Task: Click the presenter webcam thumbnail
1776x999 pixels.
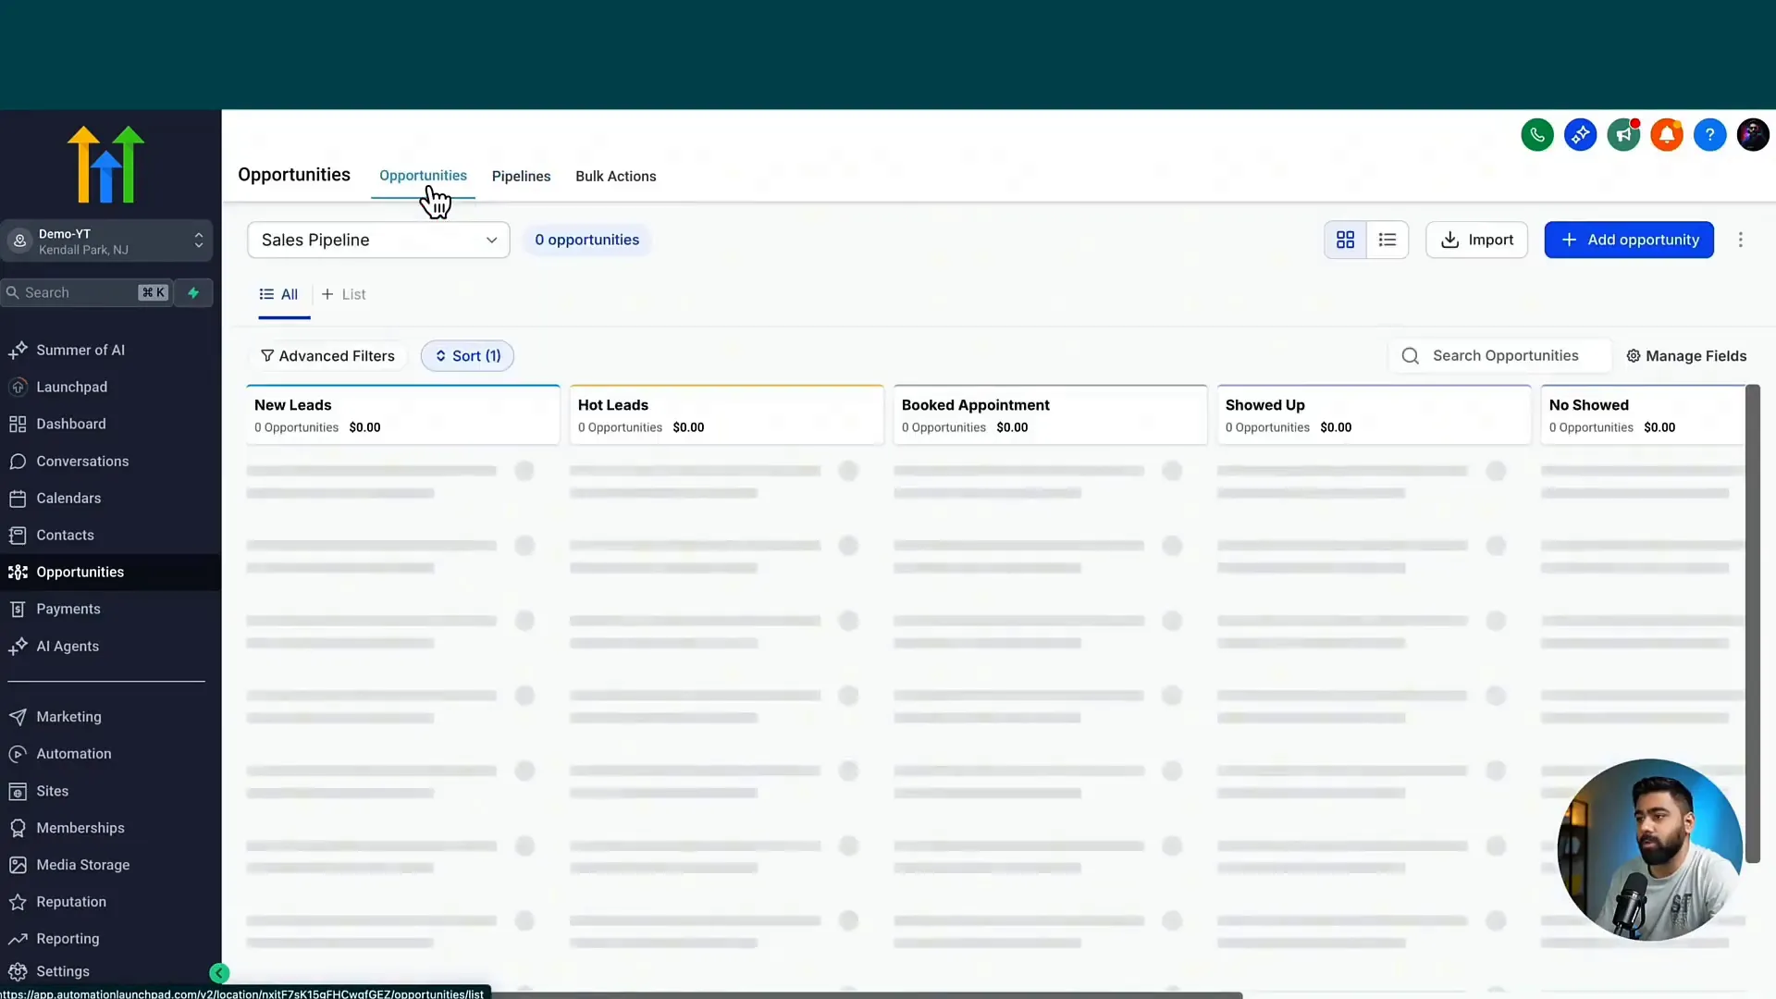Action: [1649, 850]
